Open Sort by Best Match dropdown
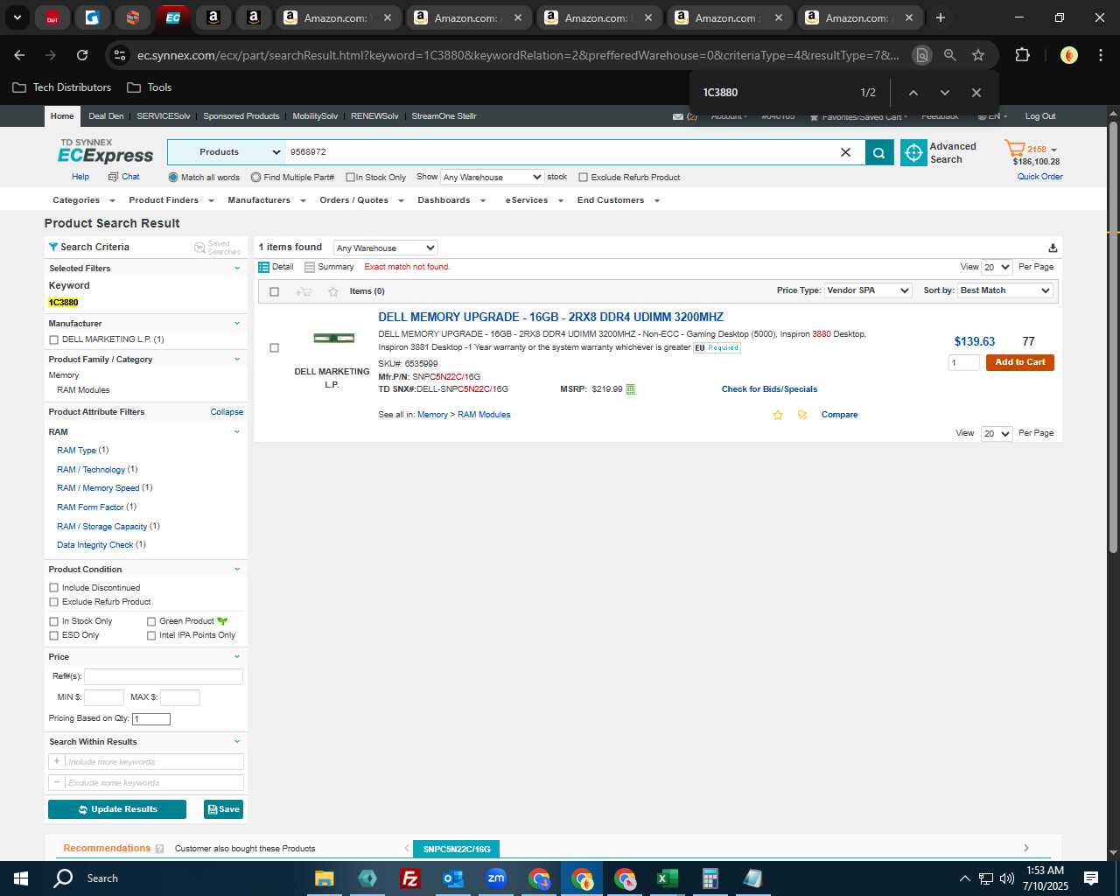1120x896 pixels. click(x=1005, y=290)
